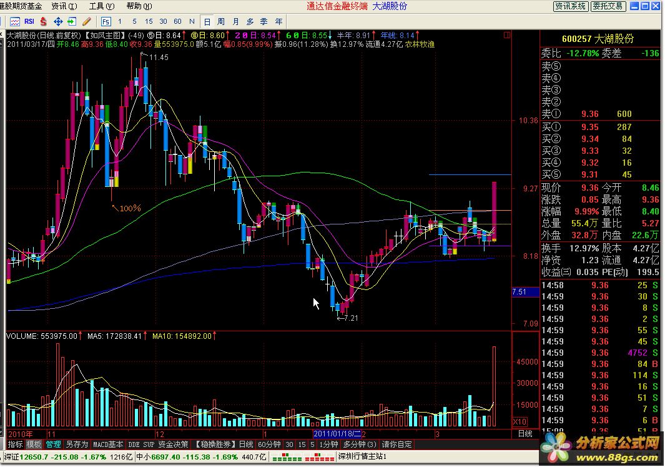Click the green-red market status bars icon
Screen dimensions: 665x467
(303, 457)
